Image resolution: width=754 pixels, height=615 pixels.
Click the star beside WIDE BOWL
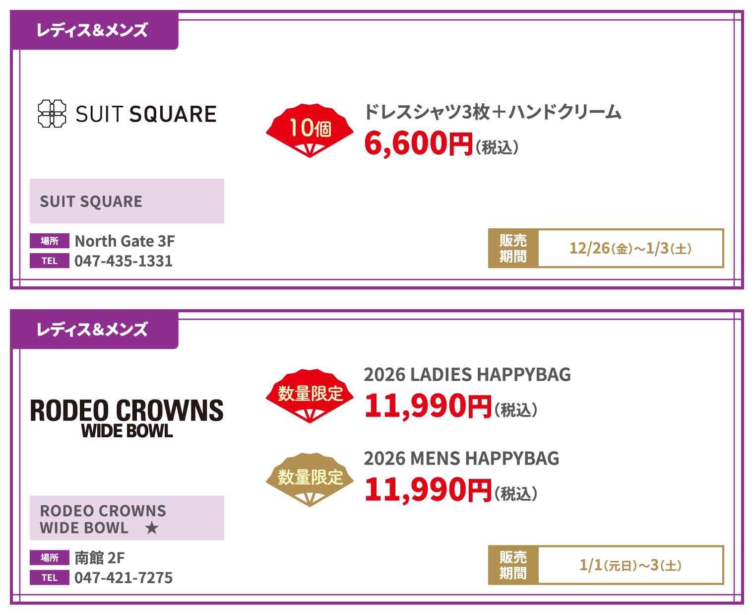[x=152, y=528]
